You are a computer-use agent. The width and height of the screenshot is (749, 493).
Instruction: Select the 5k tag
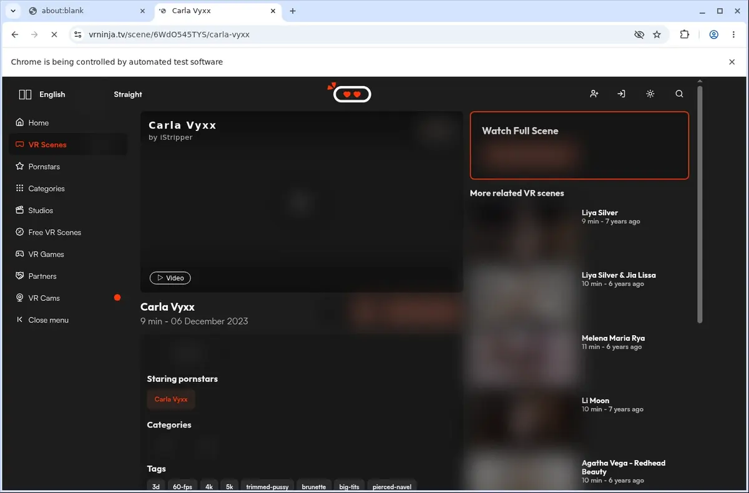[x=229, y=487]
